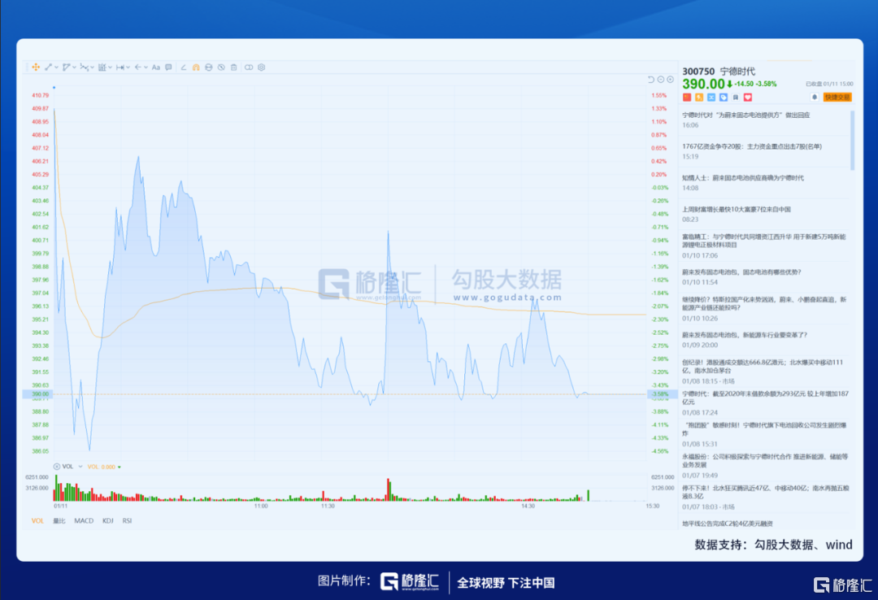This screenshot has height=600, width=878.
Task: Expand the arrow annotation tool dropdown
Action: [146, 67]
